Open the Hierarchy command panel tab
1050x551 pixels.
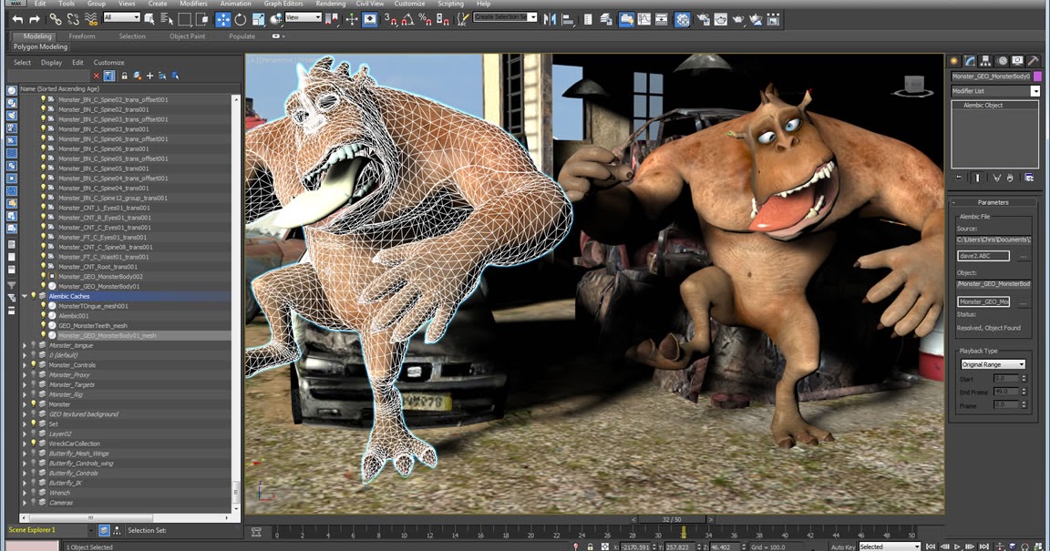coord(985,60)
